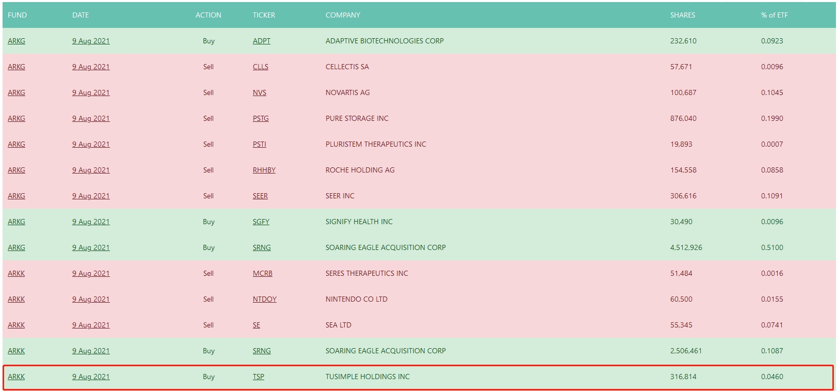Click the Buy action in the ADPT row

tap(208, 41)
